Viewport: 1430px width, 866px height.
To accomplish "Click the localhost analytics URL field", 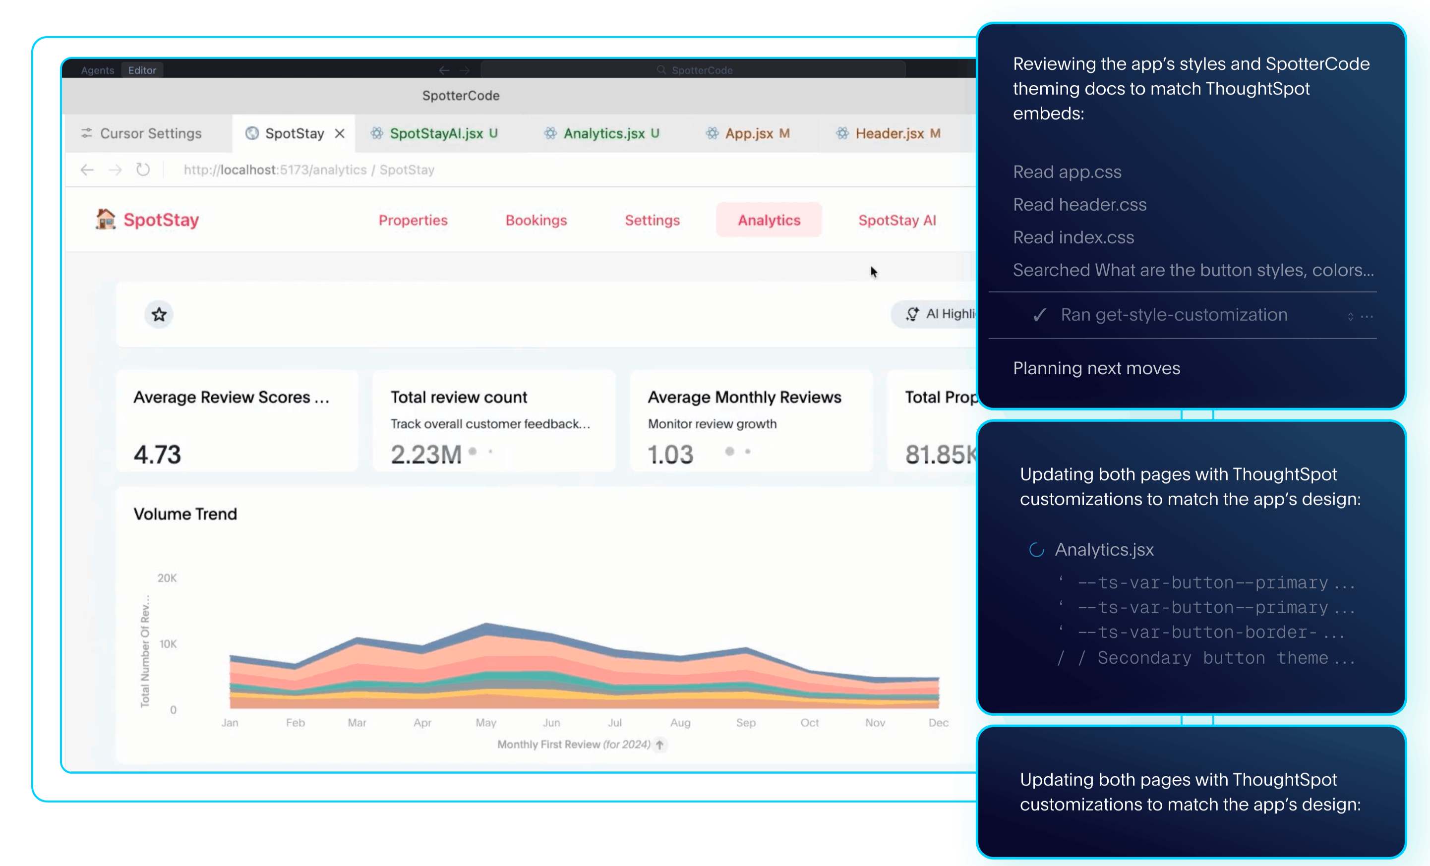I will (309, 170).
